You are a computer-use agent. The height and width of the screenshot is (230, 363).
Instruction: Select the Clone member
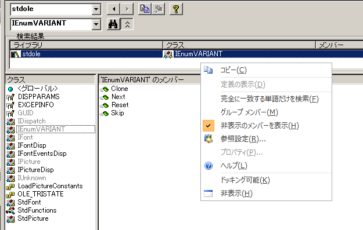(x=120, y=89)
